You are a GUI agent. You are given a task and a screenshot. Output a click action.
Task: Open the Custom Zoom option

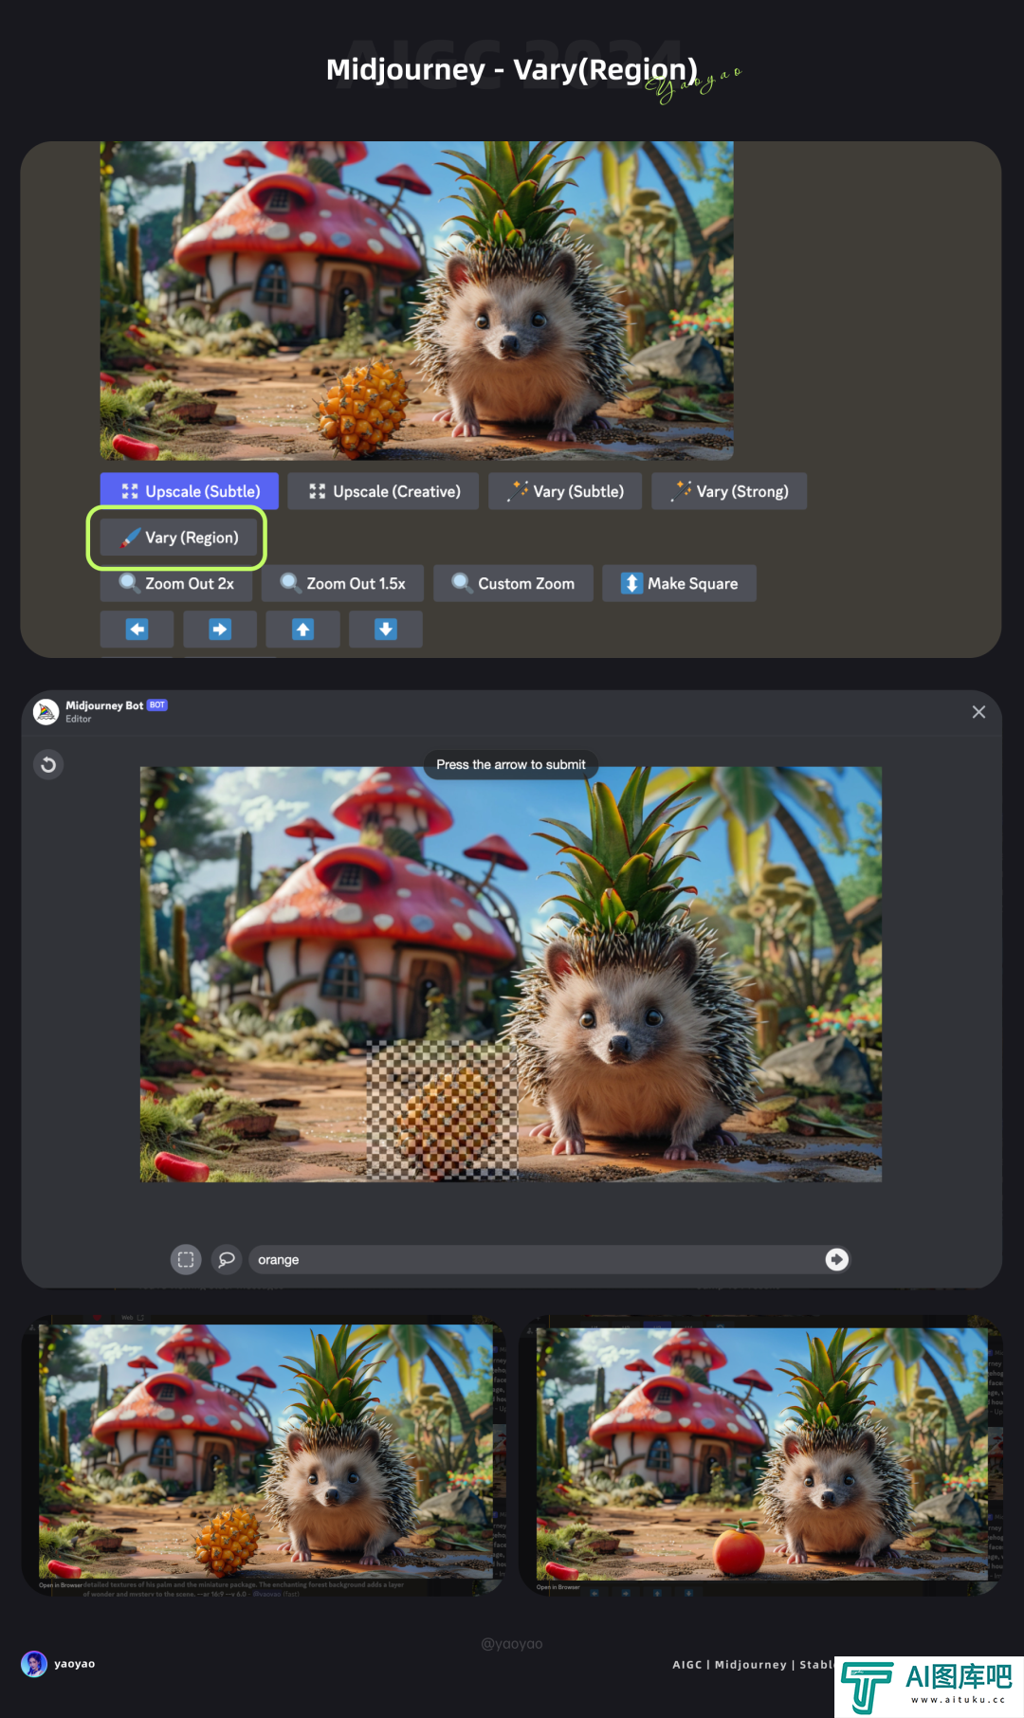tap(513, 583)
